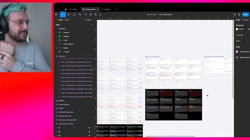Open a new file tab
This screenshot has height=140, width=250.
tap(117, 9)
